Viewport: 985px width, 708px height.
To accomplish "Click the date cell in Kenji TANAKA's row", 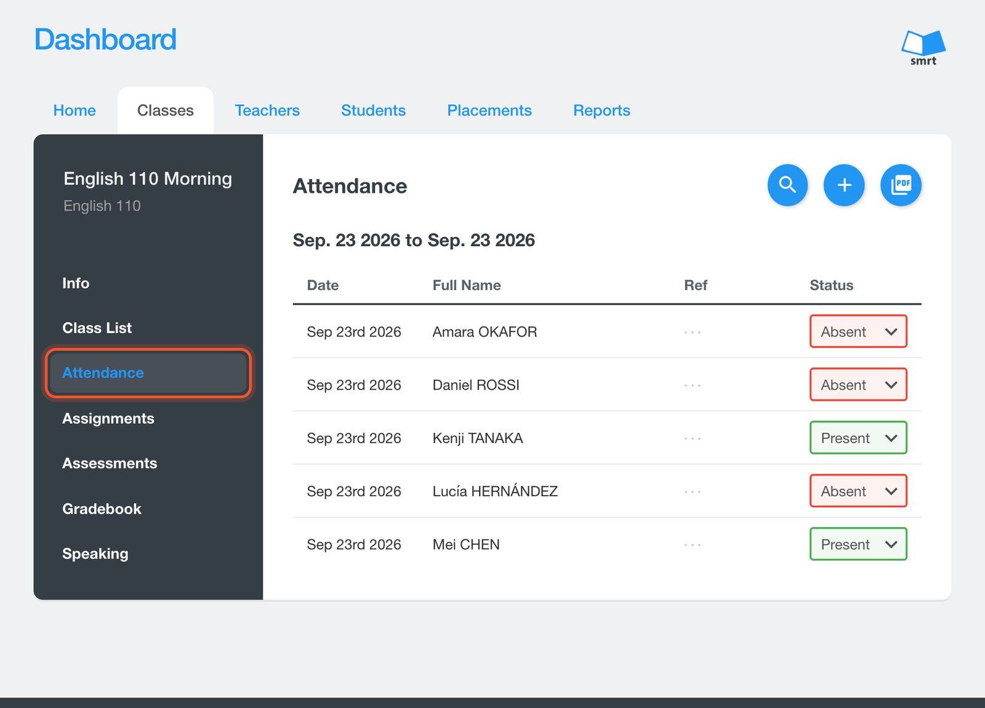I will (x=354, y=438).
